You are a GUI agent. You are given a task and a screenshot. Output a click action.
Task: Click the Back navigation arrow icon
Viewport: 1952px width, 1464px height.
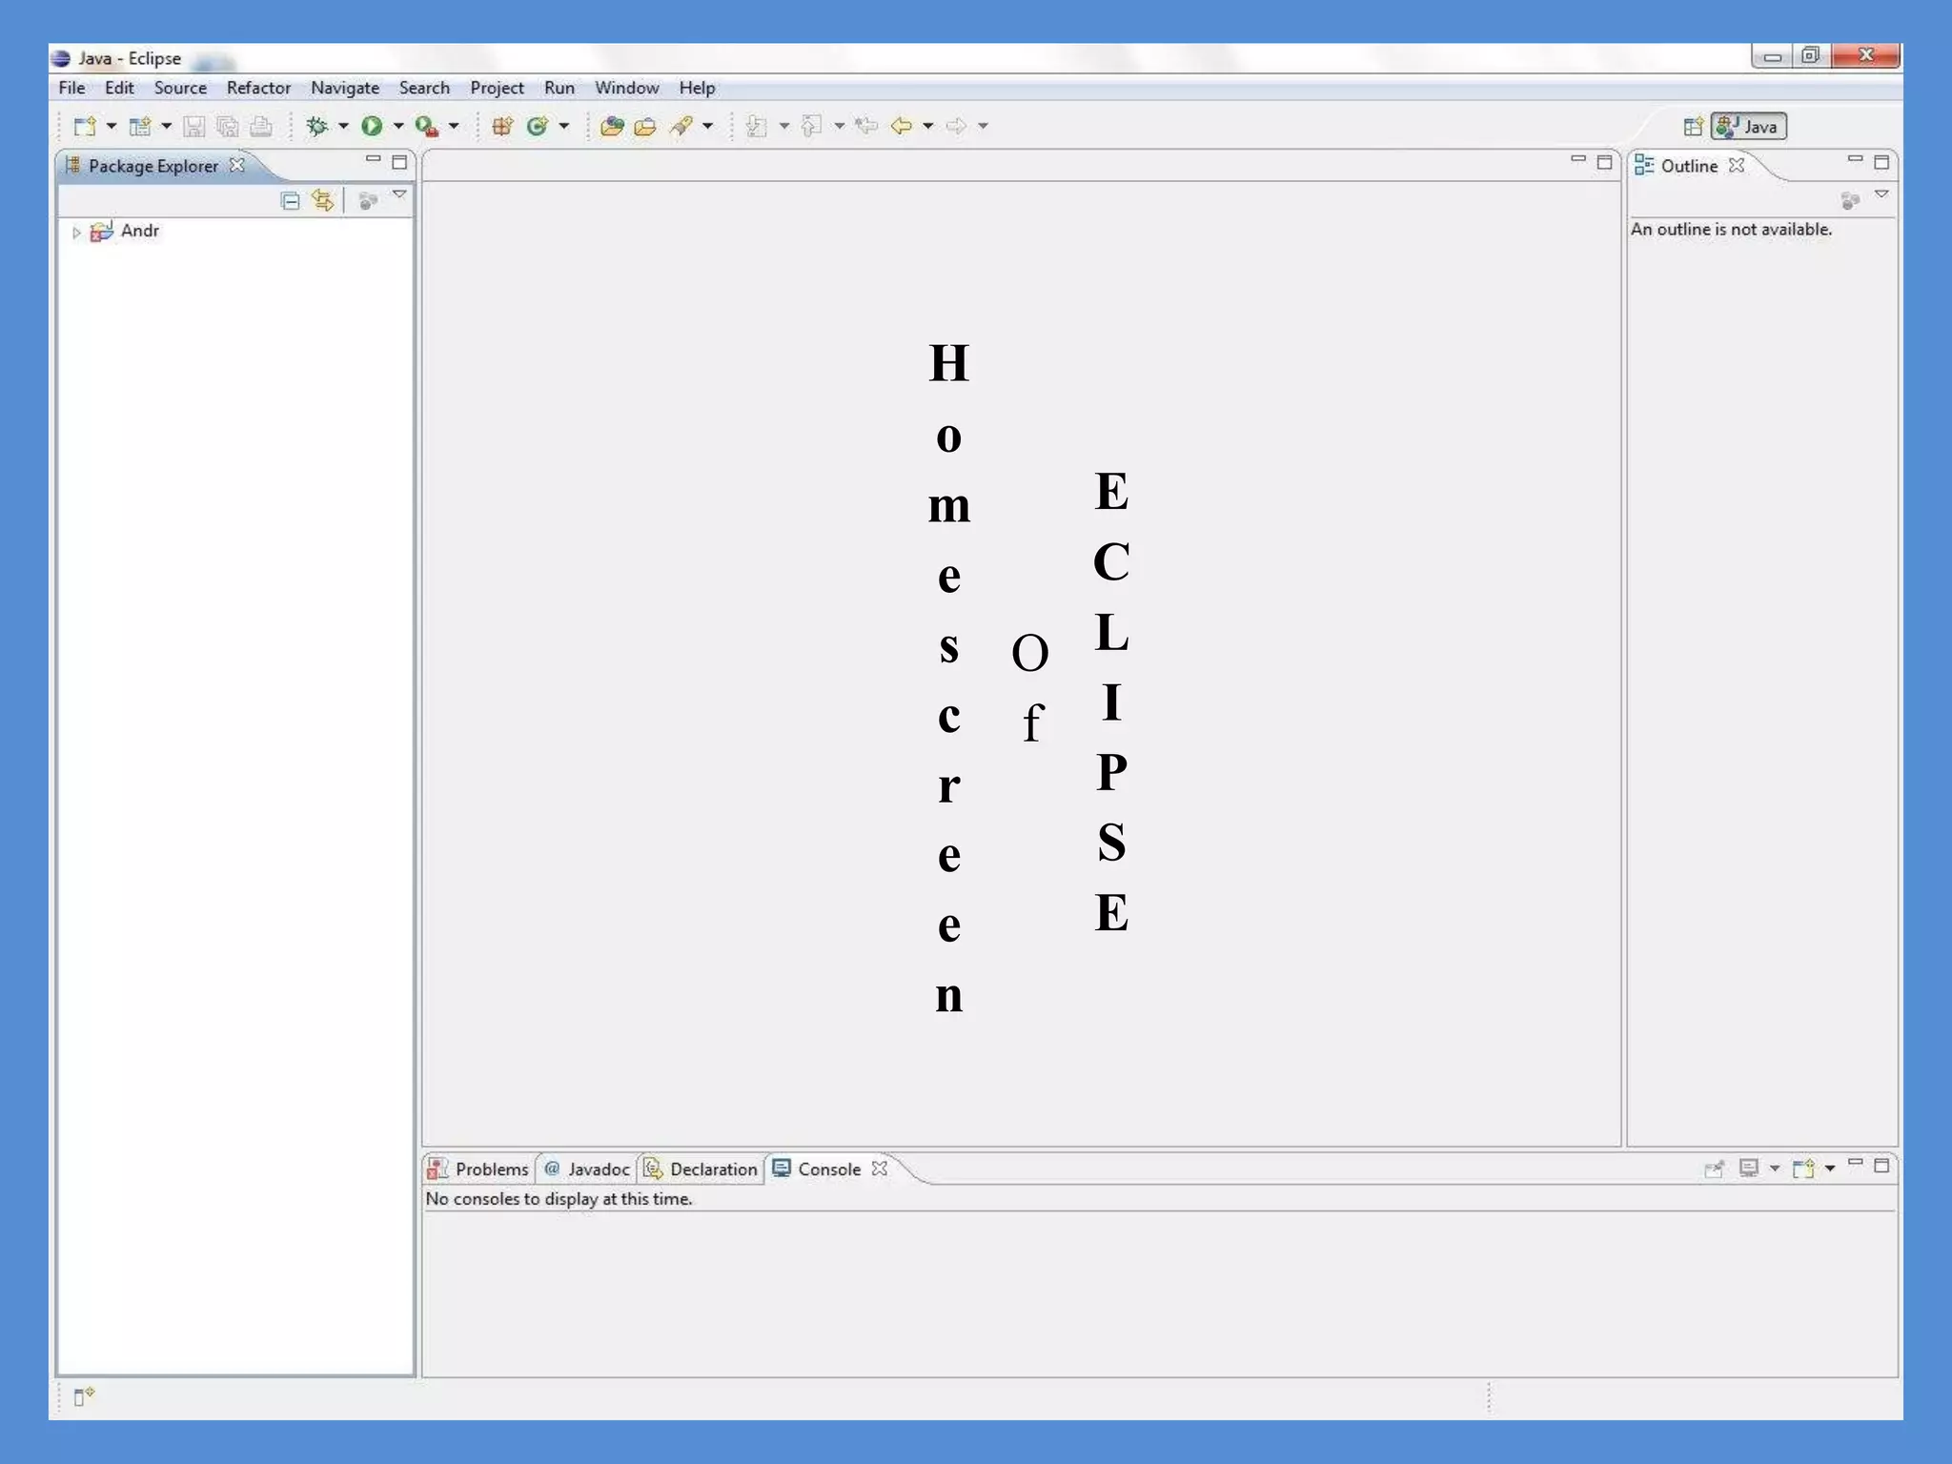tap(901, 126)
